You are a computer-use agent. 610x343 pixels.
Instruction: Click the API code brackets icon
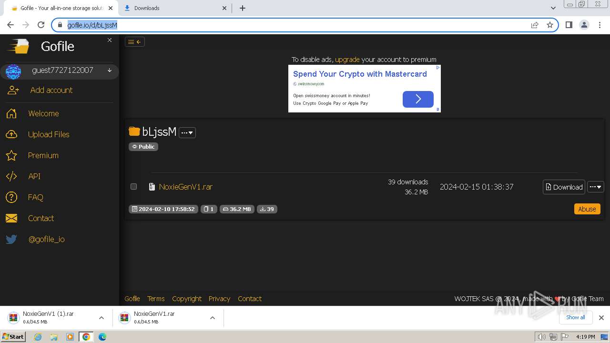click(x=11, y=176)
